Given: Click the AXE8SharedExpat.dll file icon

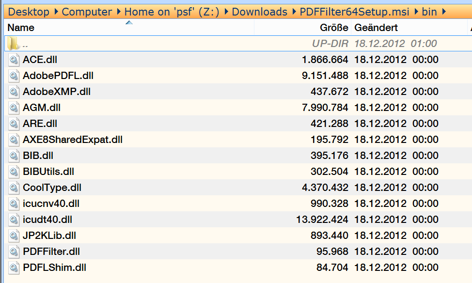Looking at the screenshot, I should coord(14,140).
